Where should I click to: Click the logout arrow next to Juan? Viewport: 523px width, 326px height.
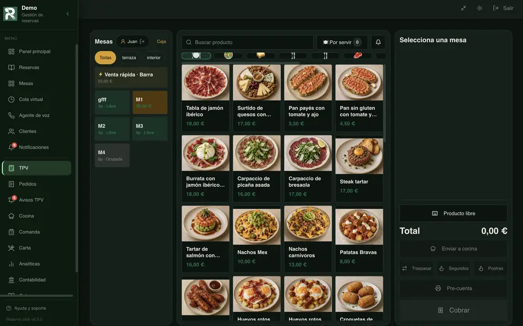(x=142, y=41)
